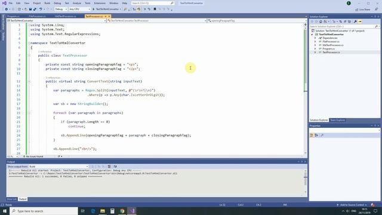Click the Alphabetical sort icon in Properties
The image size is (382, 215).
[x=316, y=136]
